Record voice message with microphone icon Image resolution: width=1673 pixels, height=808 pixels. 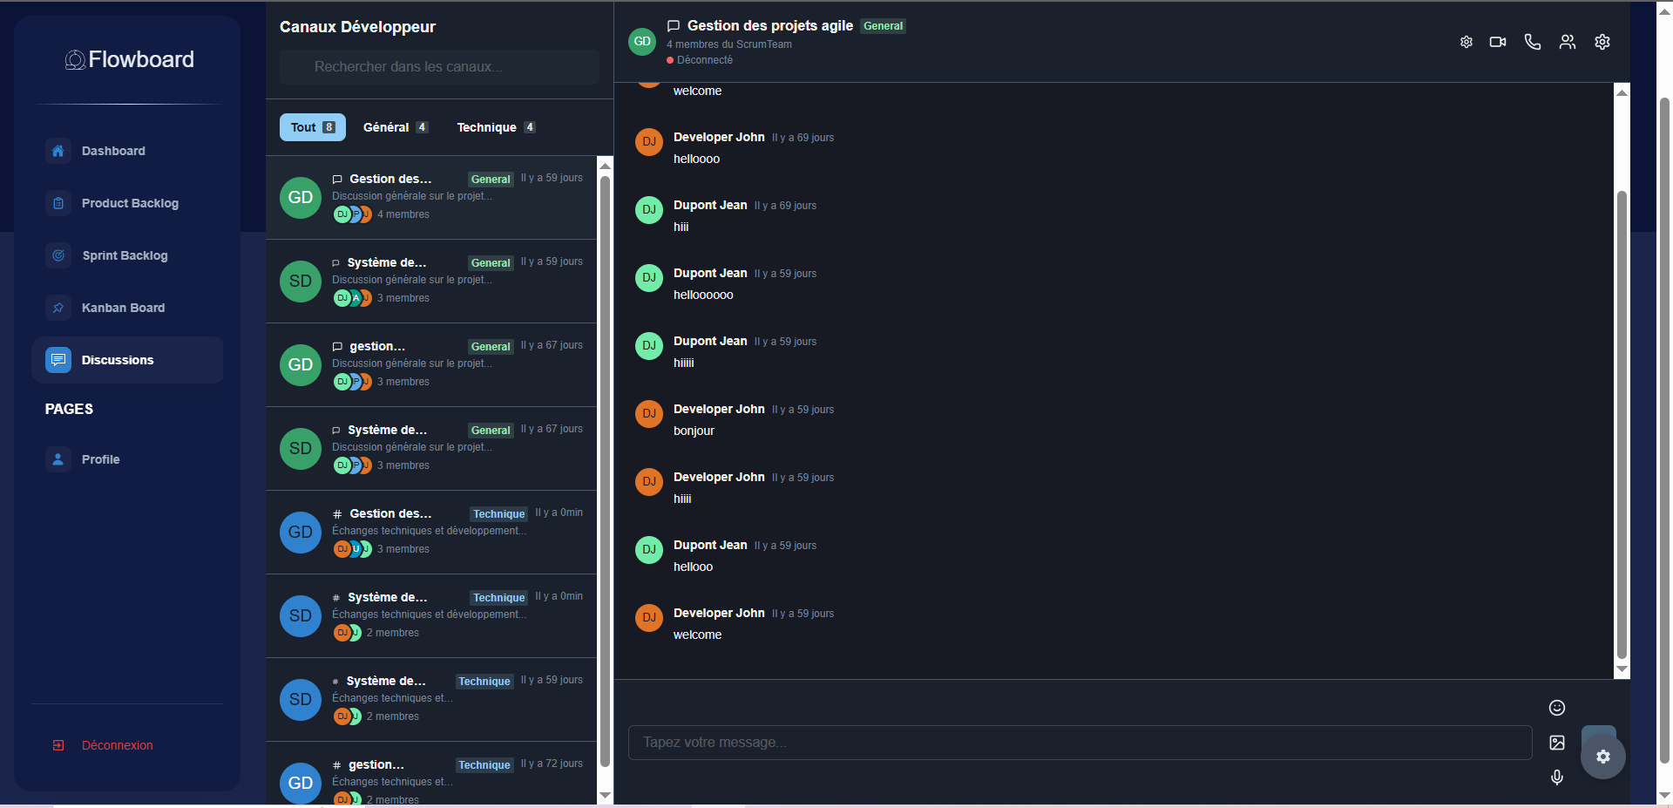tap(1557, 777)
